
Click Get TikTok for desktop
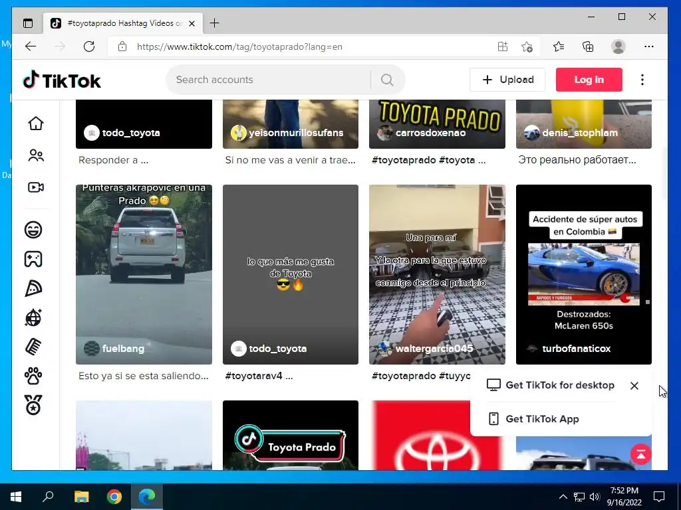[x=551, y=385]
